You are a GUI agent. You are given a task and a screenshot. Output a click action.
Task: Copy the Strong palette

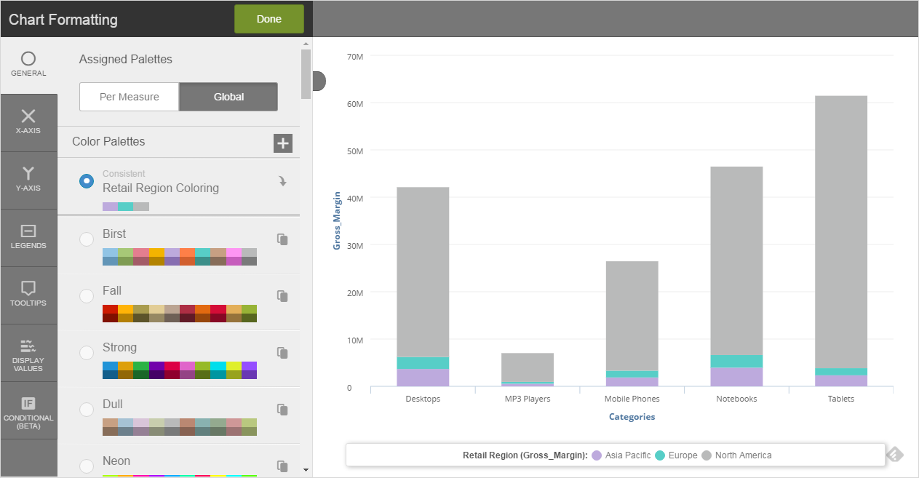[x=282, y=353]
